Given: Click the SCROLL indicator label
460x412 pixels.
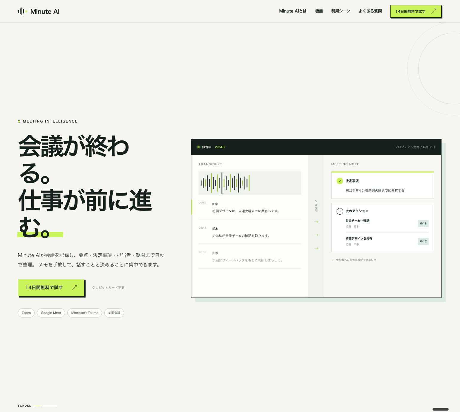Looking at the screenshot, I should pyautogui.click(x=24, y=406).
